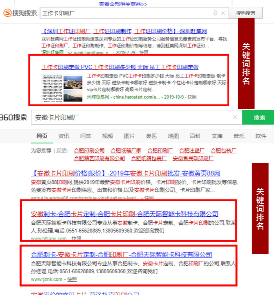Image resolution: width=274 pixels, height=295 pixels.
Task: Open the 软件 tab
Action: point(261,136)
